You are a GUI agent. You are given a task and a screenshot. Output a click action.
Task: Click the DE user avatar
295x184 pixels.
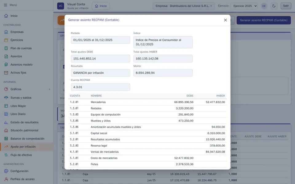click(x=264, y=6)
